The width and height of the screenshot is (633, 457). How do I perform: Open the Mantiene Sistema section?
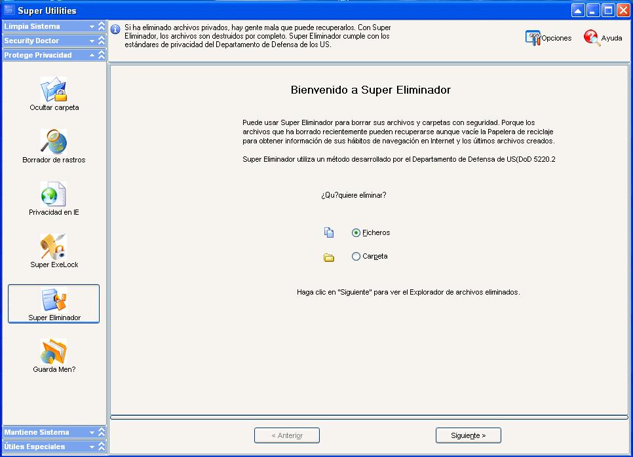pos(54,432)
